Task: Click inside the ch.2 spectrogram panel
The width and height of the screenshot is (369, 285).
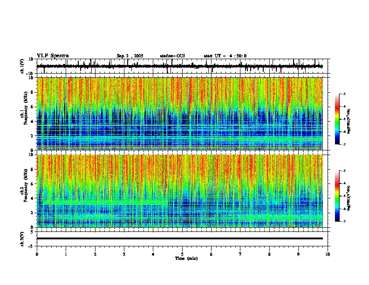Action: pyautogui.click(x=180, y=191)
